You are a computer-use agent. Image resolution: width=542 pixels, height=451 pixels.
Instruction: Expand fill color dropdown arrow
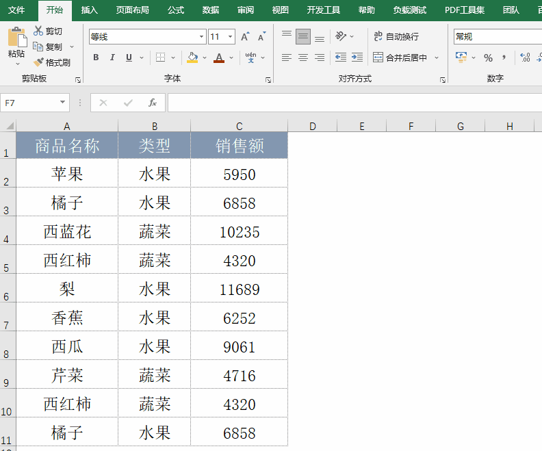205,57
